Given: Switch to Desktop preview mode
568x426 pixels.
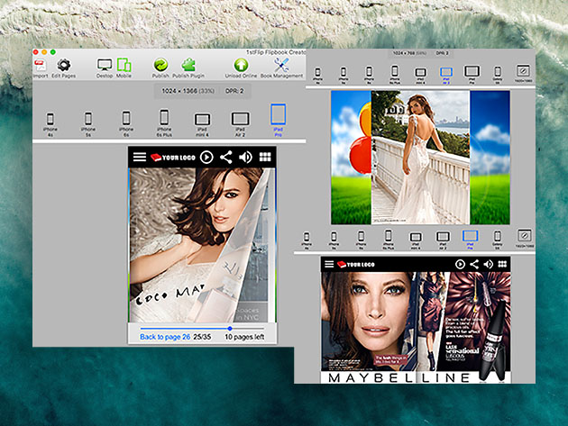Looking at the screenshot, I should 105,66.
